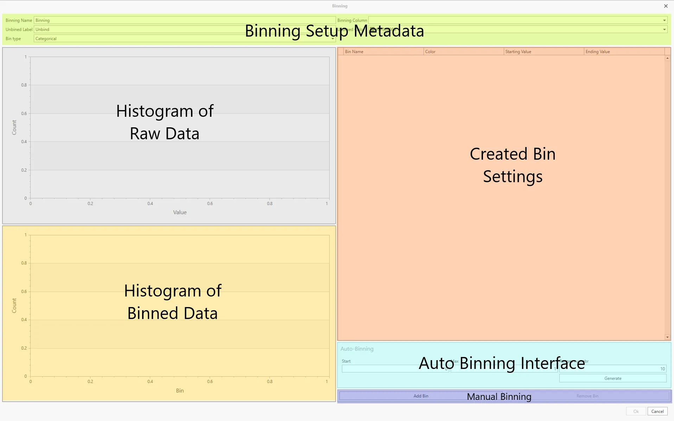
Task: Click the Auto-Binning Max value field
Action: [504, 369]
